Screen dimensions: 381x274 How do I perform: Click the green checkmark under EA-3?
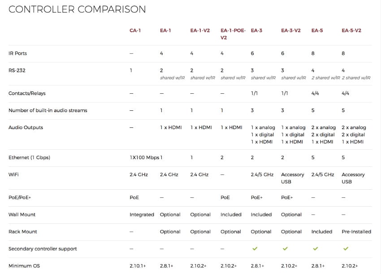(x=255, y=248)
